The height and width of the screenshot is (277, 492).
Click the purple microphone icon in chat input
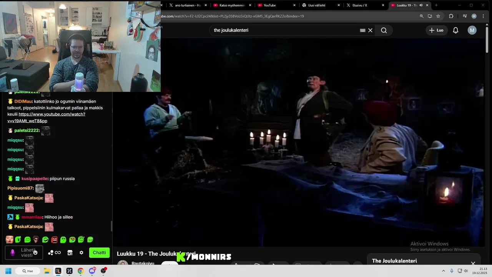(12, 253)
